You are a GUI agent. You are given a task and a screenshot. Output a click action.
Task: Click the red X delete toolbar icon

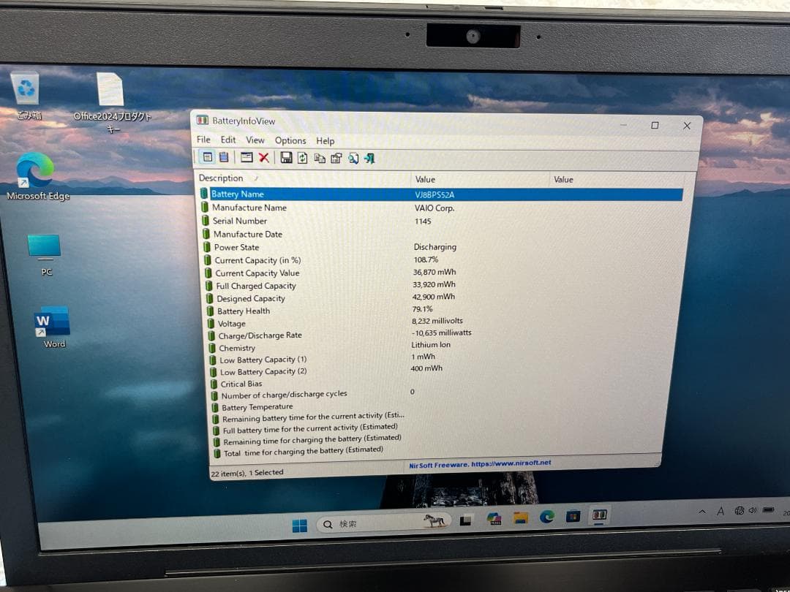pos(263,157)
